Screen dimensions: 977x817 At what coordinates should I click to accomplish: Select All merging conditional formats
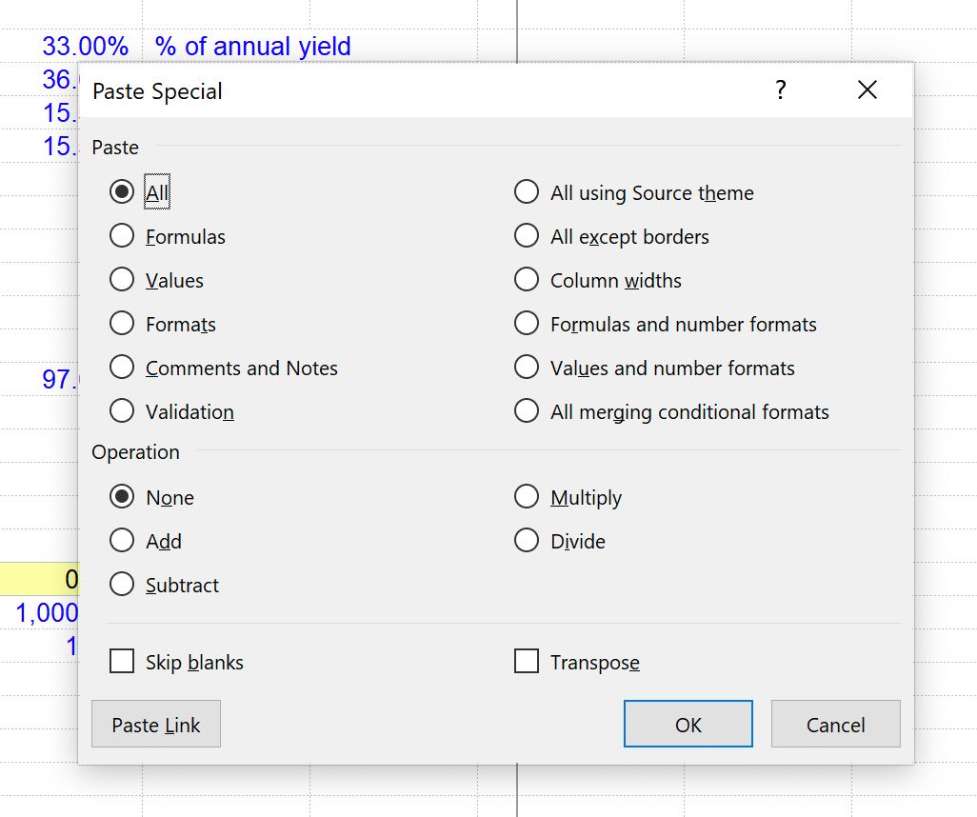point(527,411)
